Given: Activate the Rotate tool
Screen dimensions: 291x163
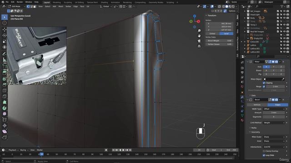Looking at the screenshot, I should (x=5, y=35).
